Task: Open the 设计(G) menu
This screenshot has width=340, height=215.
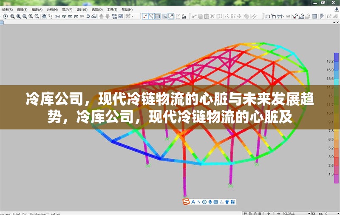Action: 82,9
